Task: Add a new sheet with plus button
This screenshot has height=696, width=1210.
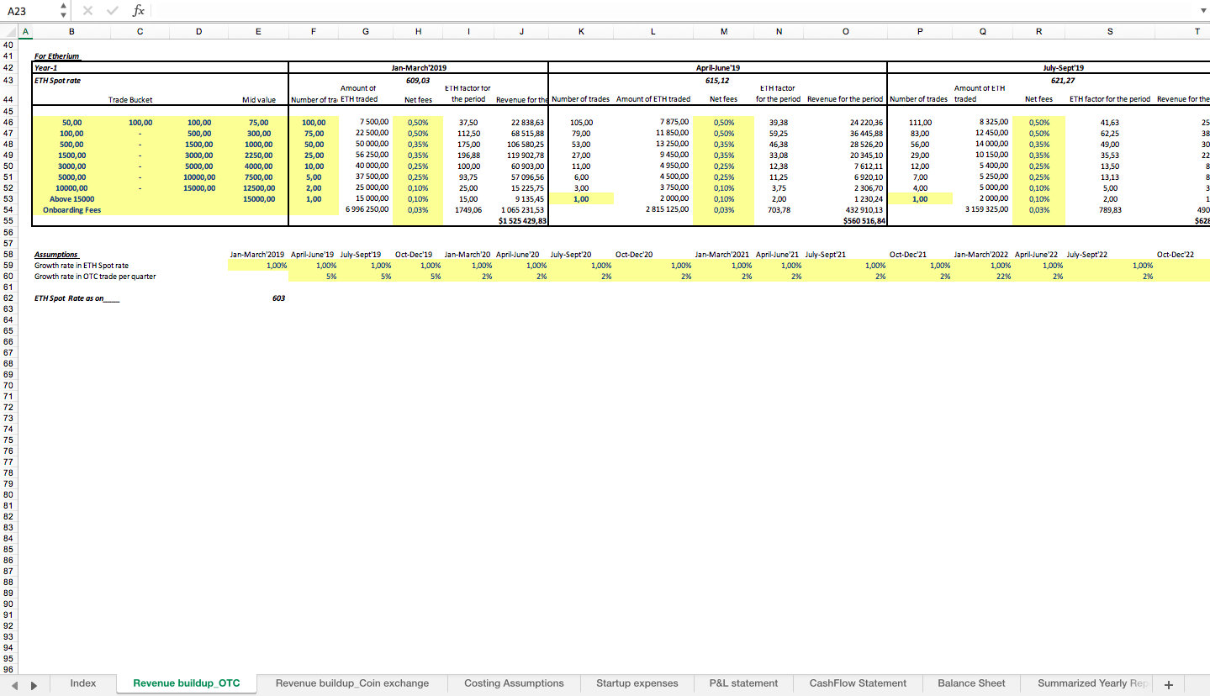Action: [x=1168, y=684]
